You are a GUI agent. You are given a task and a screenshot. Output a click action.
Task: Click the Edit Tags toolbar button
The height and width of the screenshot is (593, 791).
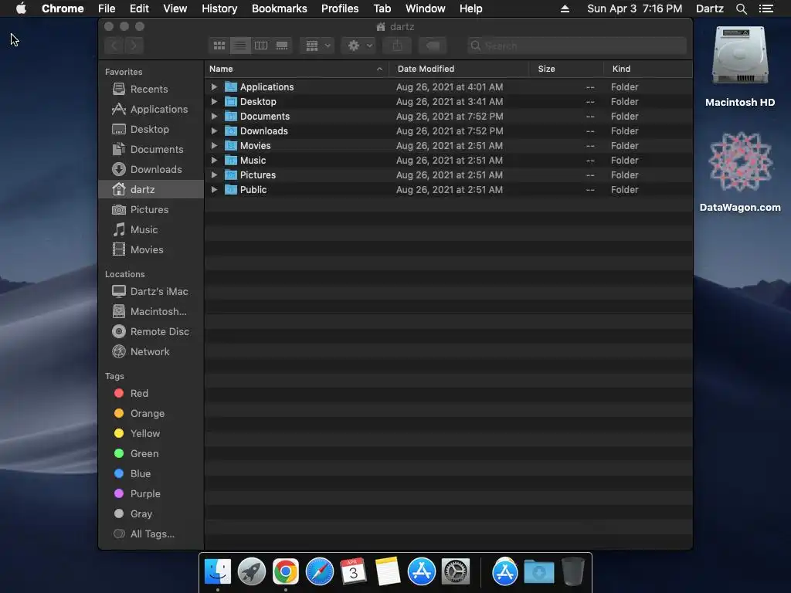(x=433, y=46)
